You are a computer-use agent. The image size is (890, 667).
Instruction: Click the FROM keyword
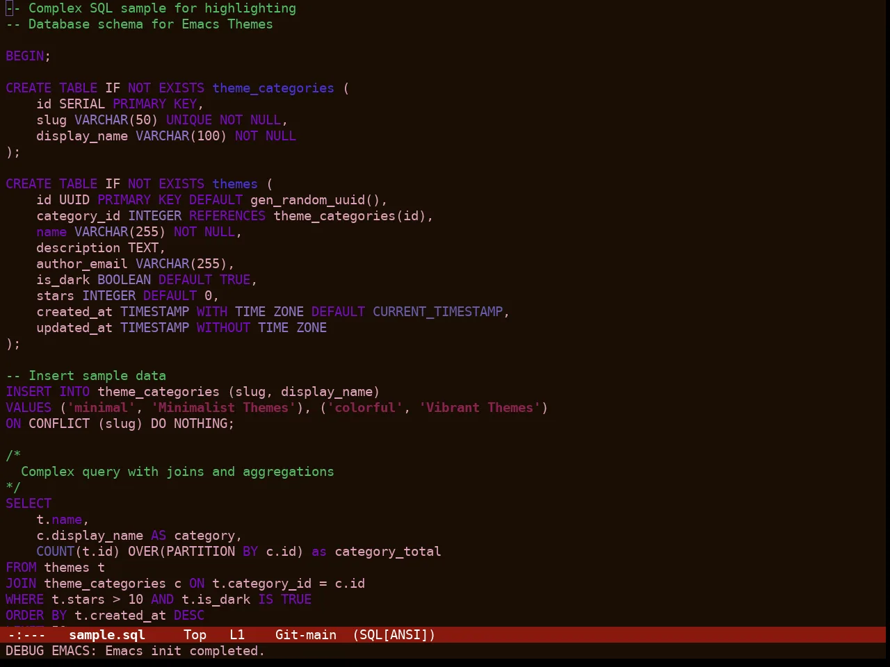(x=21, y=567)
